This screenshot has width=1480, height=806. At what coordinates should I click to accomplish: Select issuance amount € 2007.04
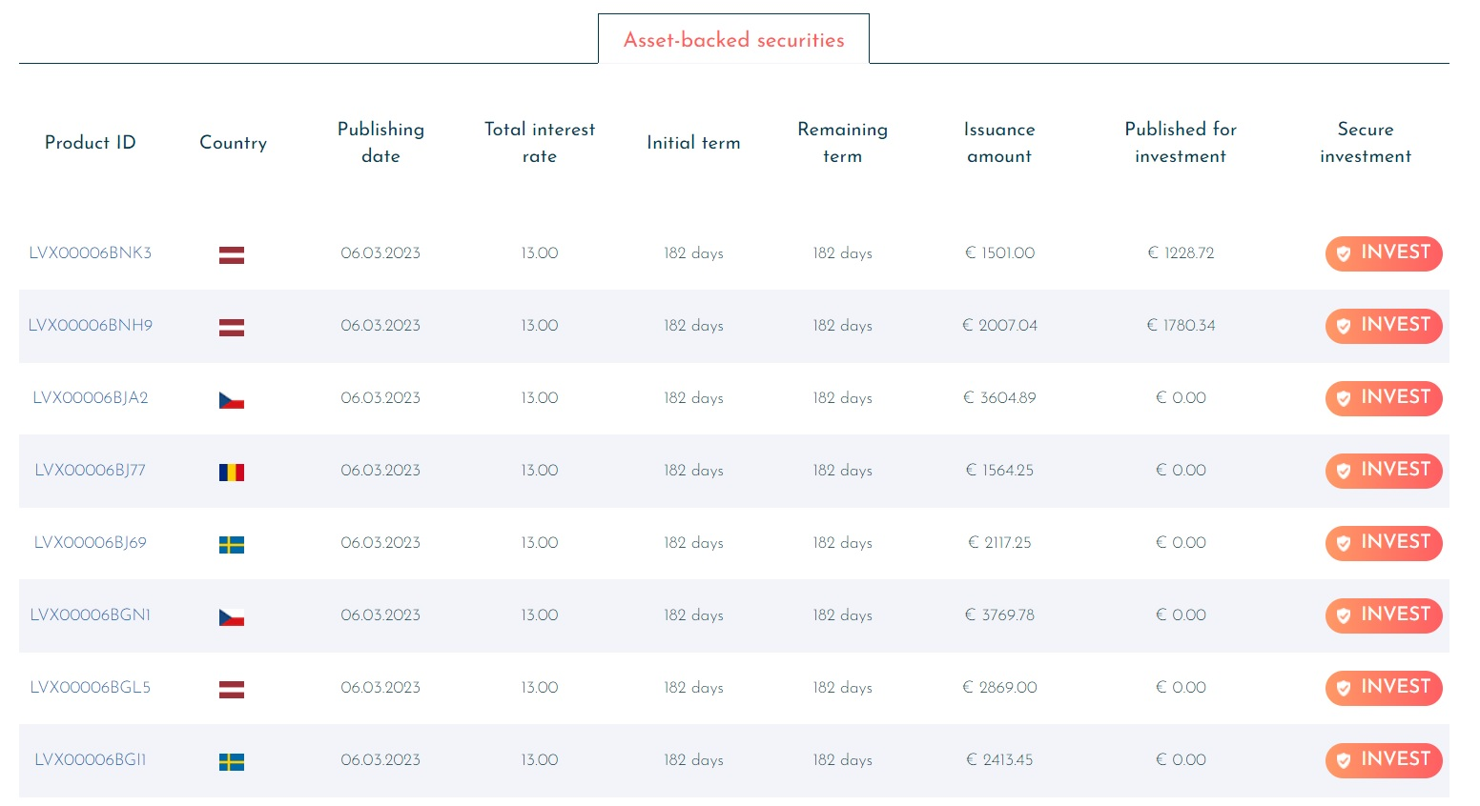pyautogui.click(x=999, y=326)
